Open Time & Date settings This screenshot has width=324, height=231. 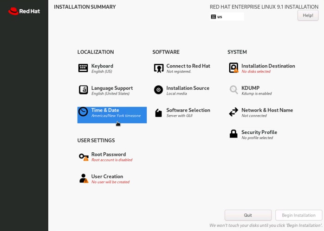[x=112, y=115]
